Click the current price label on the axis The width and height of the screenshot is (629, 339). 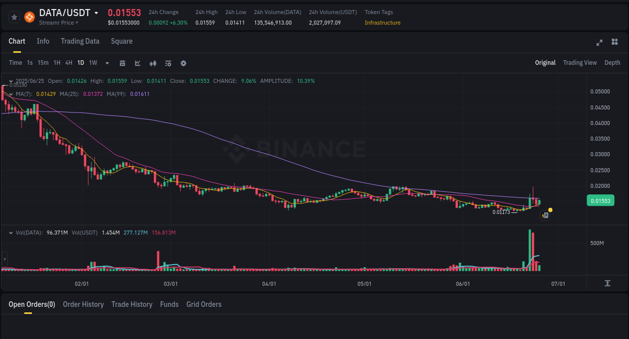[600, 200]
